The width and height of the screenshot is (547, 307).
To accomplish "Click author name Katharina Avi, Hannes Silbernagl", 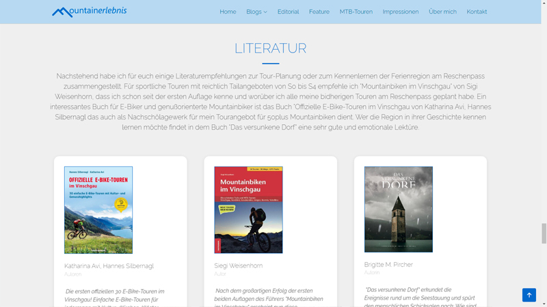I will tap(109, 266).
